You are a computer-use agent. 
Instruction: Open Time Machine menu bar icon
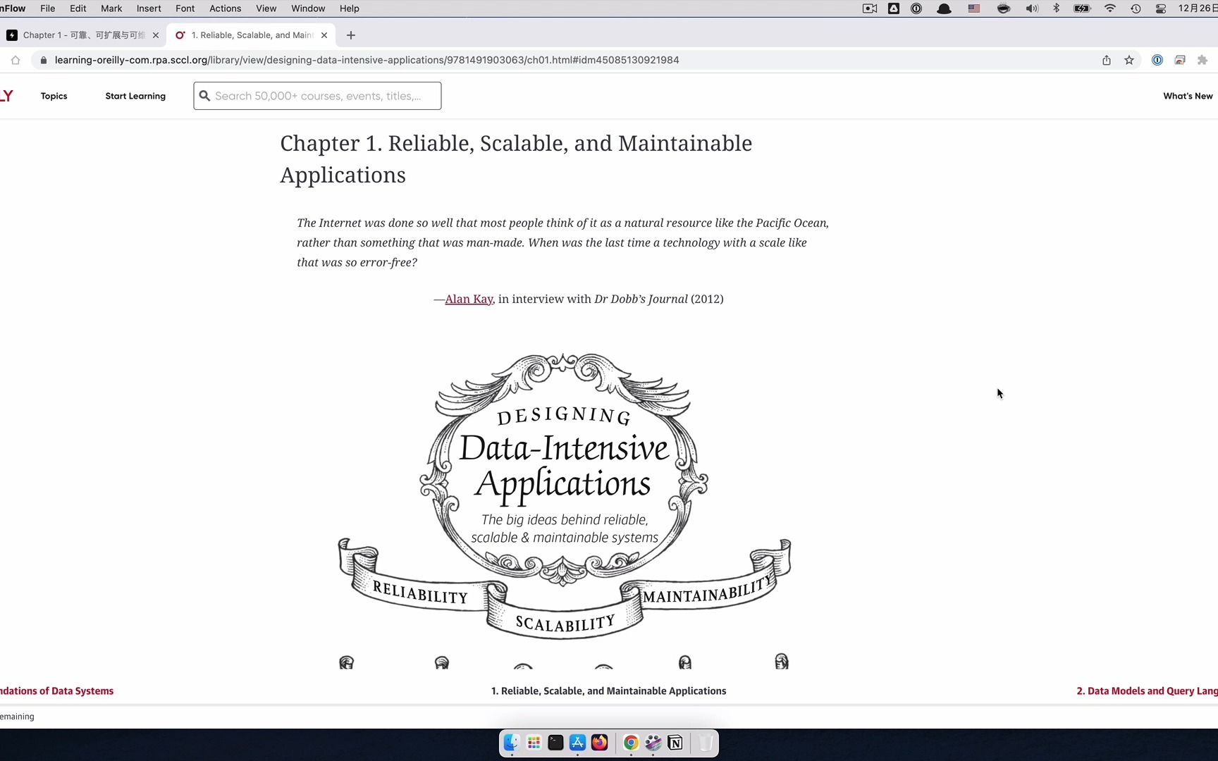pos(1136,8)
